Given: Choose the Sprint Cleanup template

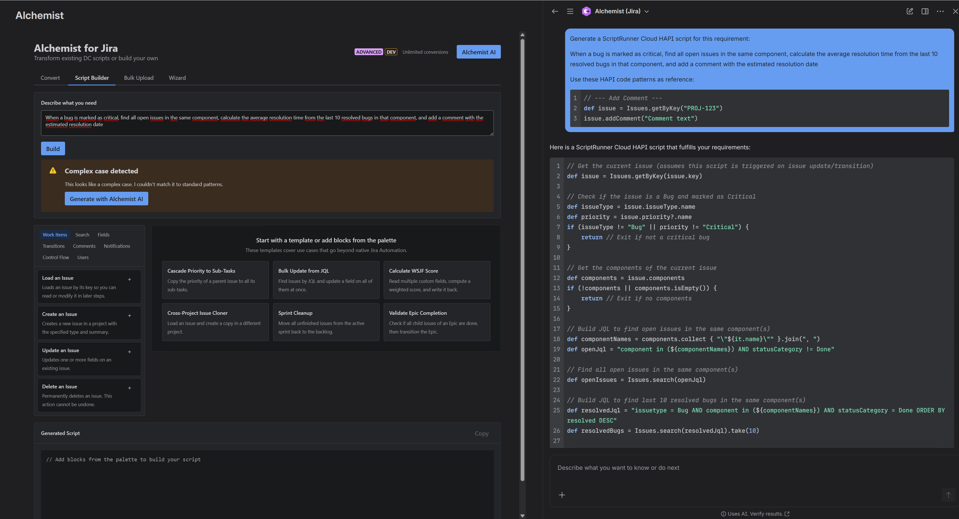Looking at the screenshot, I should (x=326, y=322).
